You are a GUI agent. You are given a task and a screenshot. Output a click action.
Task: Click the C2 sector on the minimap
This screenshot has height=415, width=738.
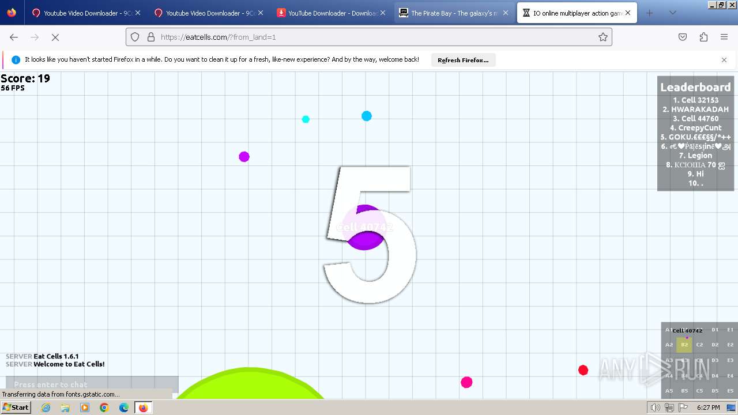click(x=699, y=345)
